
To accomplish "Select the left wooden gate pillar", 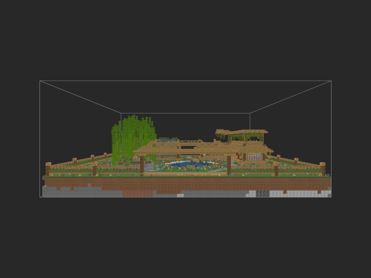I will click(x=142, y=164).
